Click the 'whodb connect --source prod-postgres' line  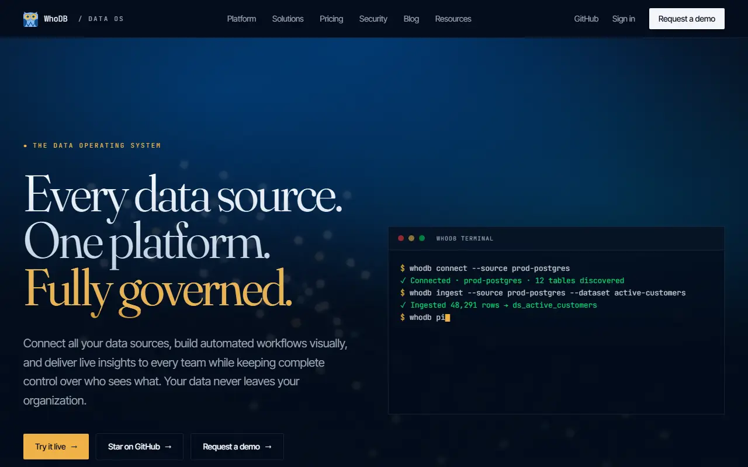point(485,269)
